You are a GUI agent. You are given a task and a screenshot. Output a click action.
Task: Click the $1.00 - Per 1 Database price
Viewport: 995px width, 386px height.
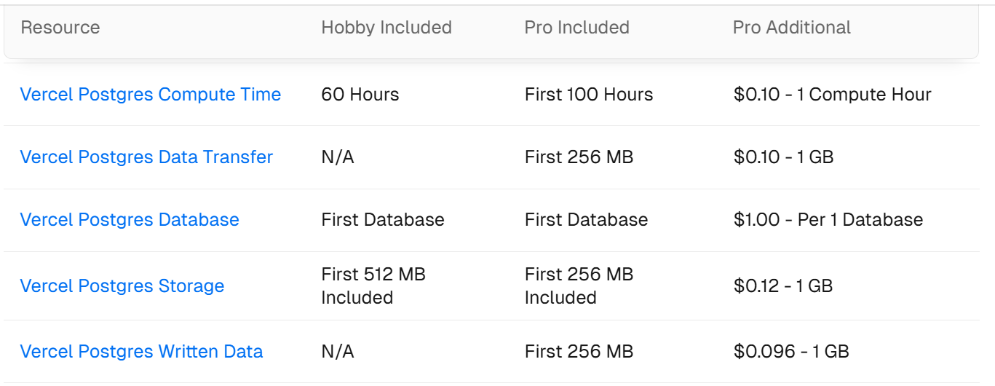pos(828,220)
